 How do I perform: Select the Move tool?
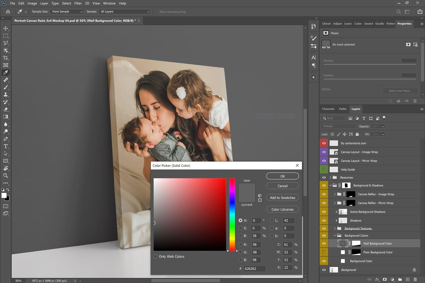coord(5,28)
